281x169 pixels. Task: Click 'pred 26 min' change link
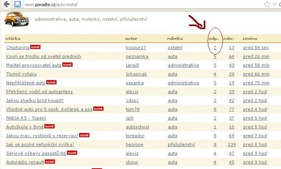tap(256, 56)
